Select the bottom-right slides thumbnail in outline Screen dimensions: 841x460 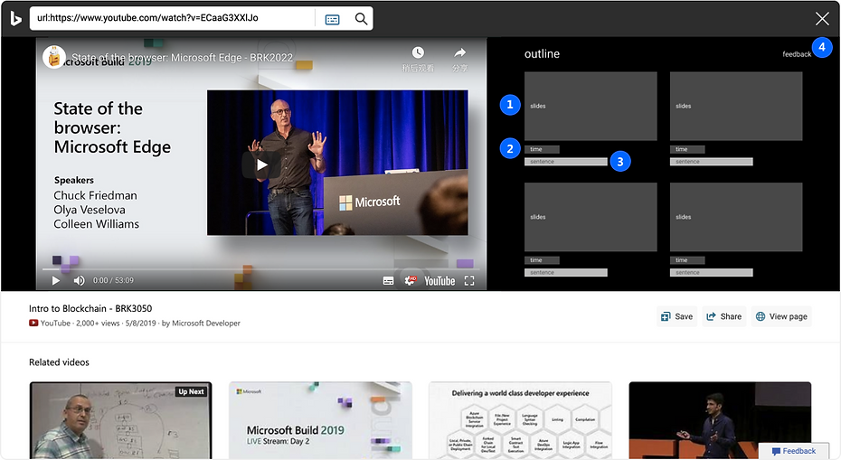[x=736, y=217]
